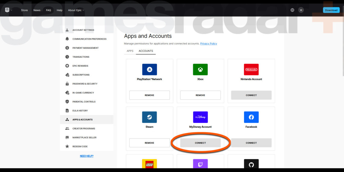344x172 pixels.
Task: Expand the chevron beside the Epic logo
Action: point(12,10)
